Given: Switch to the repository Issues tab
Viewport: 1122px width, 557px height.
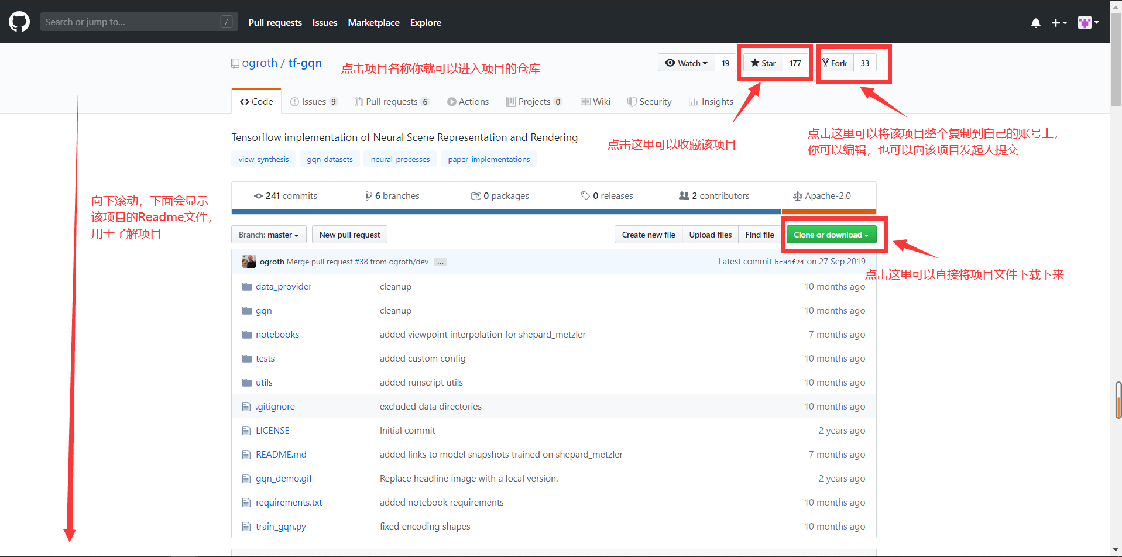Looking at the screenshot, I should pyautogui.click(x=314, y=101).
